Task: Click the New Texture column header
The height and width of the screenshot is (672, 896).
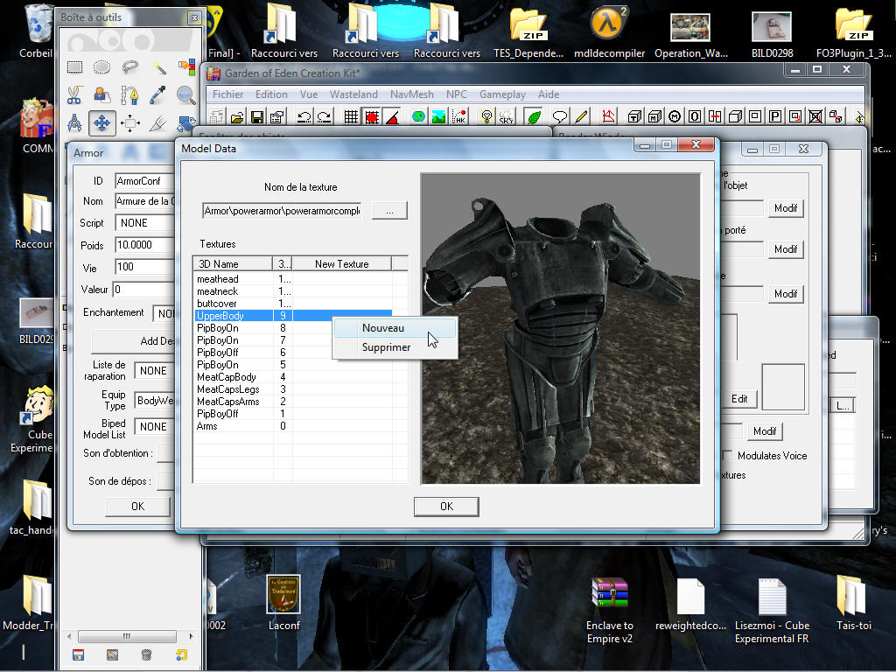Action: click(342, 264)
